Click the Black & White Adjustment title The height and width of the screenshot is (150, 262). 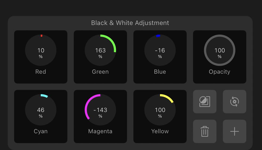(x=130, y=23)
